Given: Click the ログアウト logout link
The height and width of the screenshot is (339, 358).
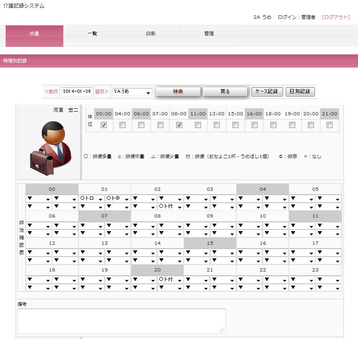Looking at the screenshot, I should [x=336, y=17].
